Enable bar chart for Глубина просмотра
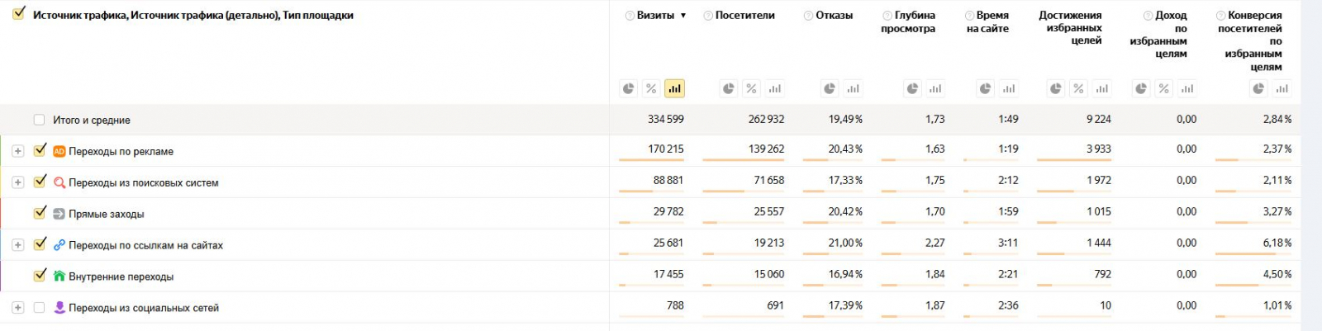The image size is (1322, 331). click(935, 88)
